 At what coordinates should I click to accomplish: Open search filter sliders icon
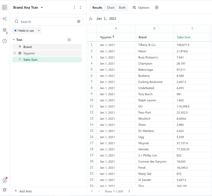pyautogui.click(x=79, y=21)
